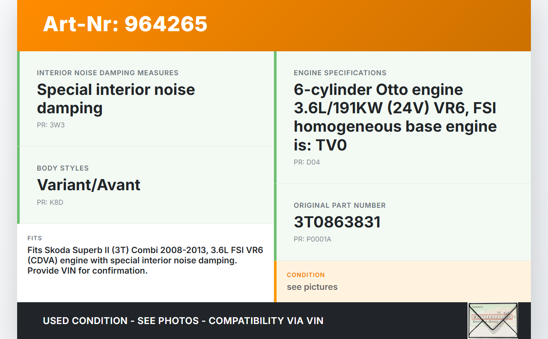Click the PR: P0001A code
The height and width of the screenshot is (339, 548).
tap(312, 239)
